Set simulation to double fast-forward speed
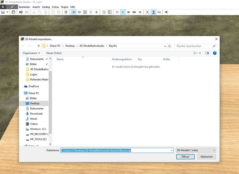 pyautogui.click(x=128, y=12)
